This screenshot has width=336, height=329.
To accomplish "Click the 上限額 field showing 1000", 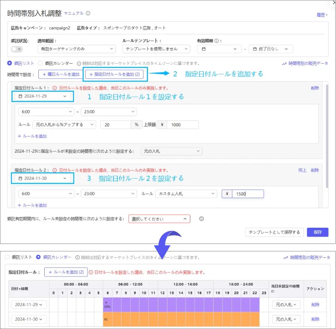I will coord(183,125).
